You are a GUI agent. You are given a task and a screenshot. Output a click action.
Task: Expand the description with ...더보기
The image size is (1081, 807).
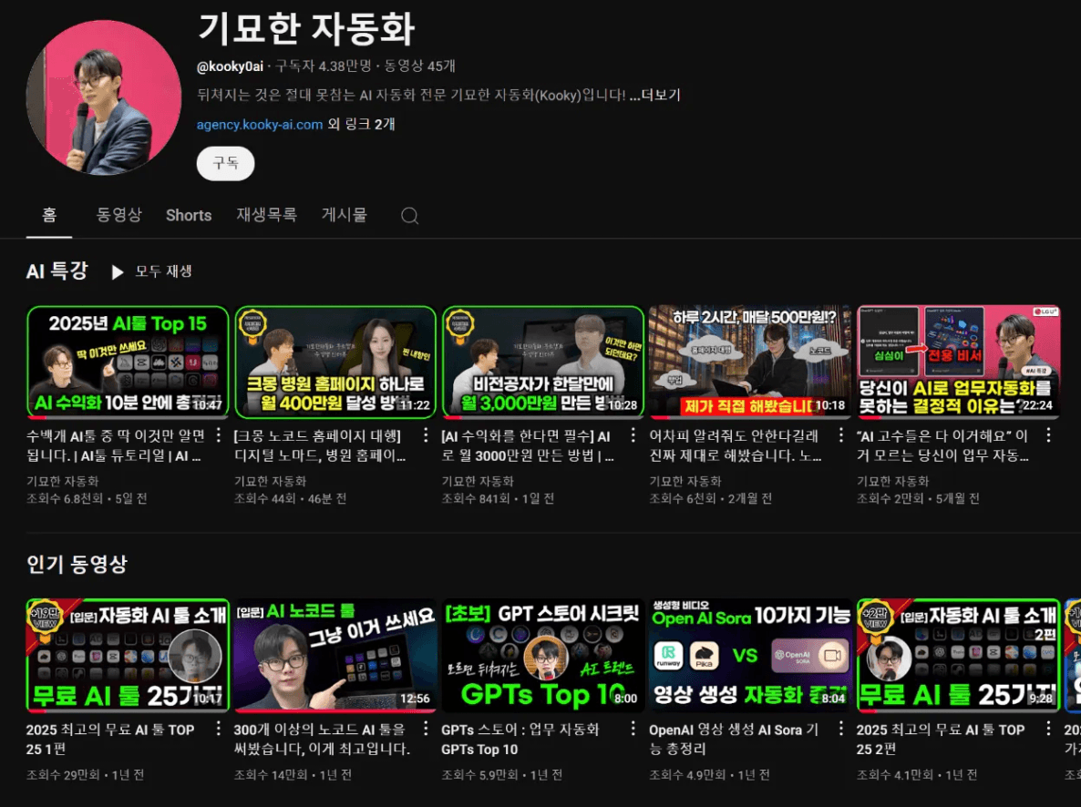[x=655, y=95]
